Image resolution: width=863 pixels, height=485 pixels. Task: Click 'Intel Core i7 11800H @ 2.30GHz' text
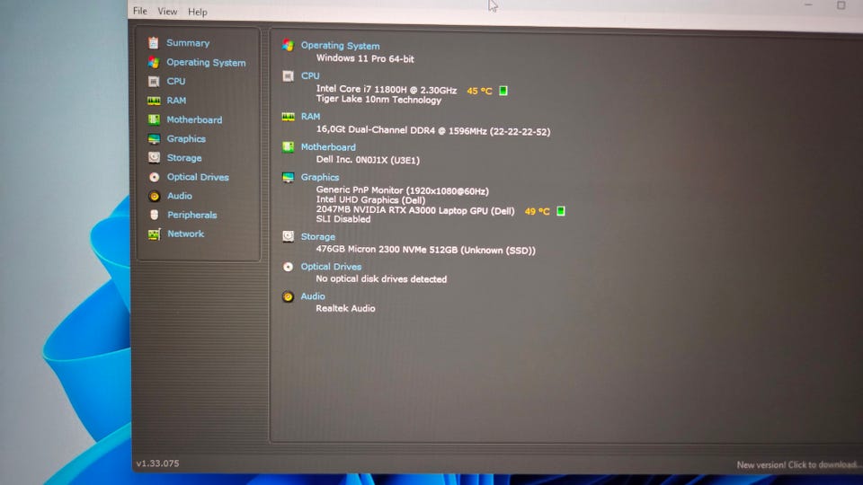[387, 90]
